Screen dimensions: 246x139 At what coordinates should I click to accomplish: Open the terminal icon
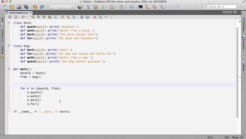point(140,7)
